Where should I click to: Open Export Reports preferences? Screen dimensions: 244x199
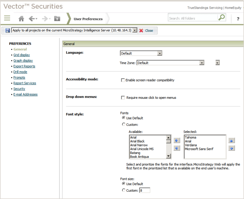(x=24, y=66)
